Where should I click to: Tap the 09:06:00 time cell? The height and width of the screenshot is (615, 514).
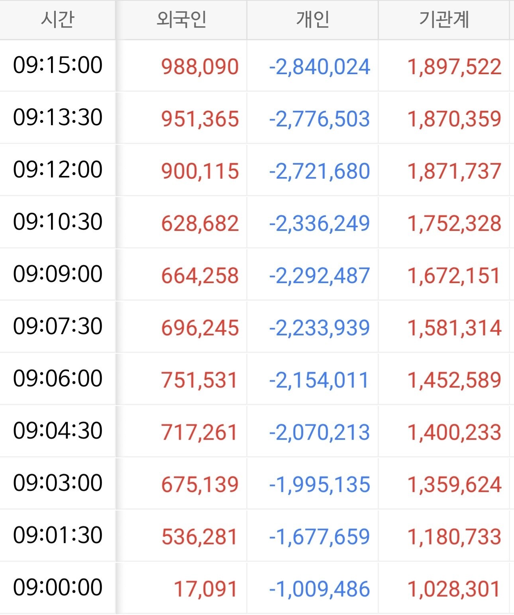(x=58, y=378)
